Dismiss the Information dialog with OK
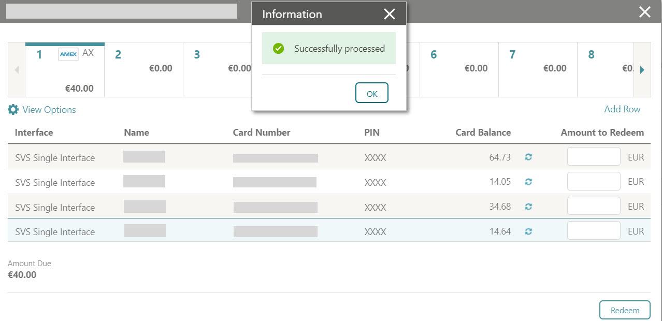Viewport: 662px width, 321px height. point(371,93)
